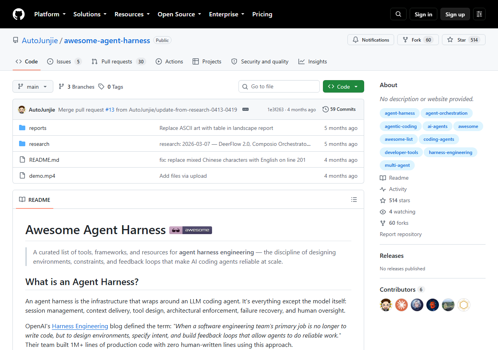The image size is (498, 350).
Task: Click Sign in button
Action: [423, 14]
